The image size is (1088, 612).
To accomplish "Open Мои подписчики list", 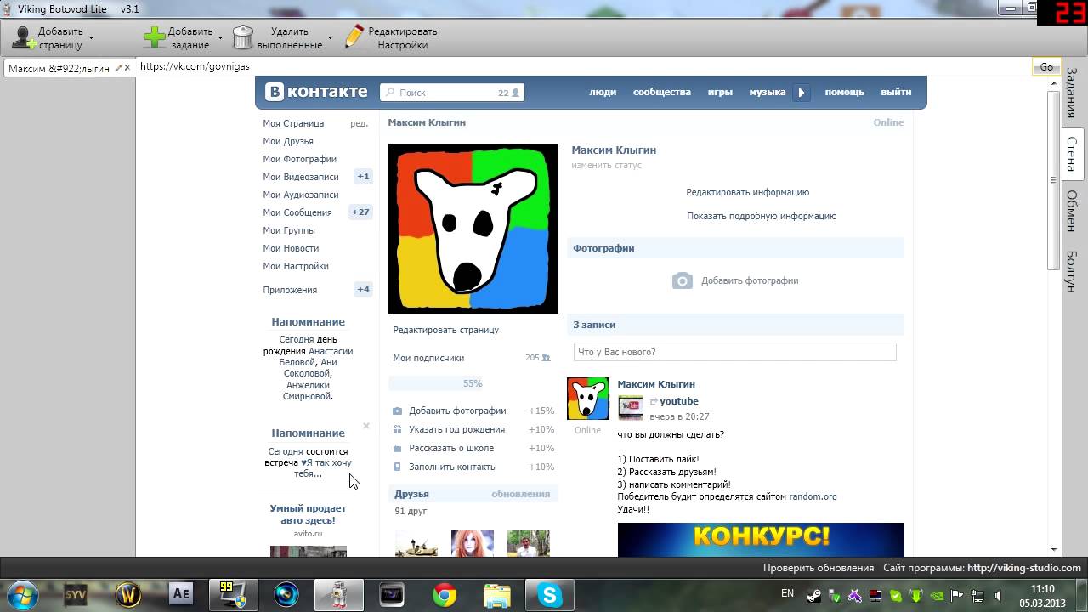I will 428,358.
